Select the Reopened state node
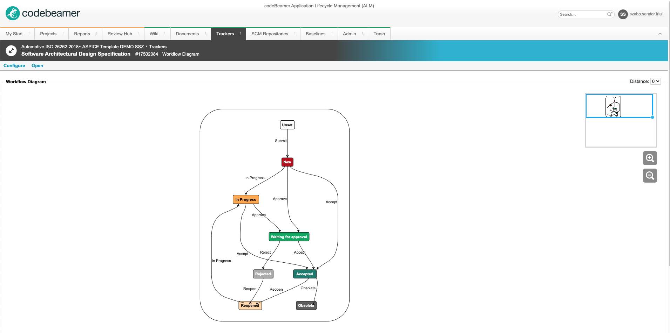The height and width of the screenshot is (333, 670). click(x=250, y=305)
